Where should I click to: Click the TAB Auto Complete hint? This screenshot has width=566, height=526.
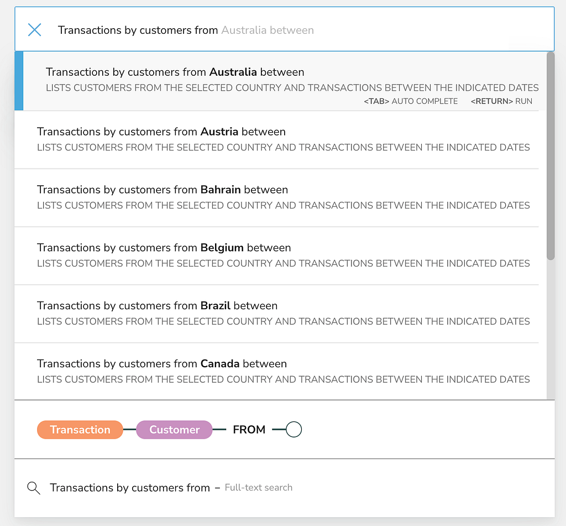[x=411, y=101]
